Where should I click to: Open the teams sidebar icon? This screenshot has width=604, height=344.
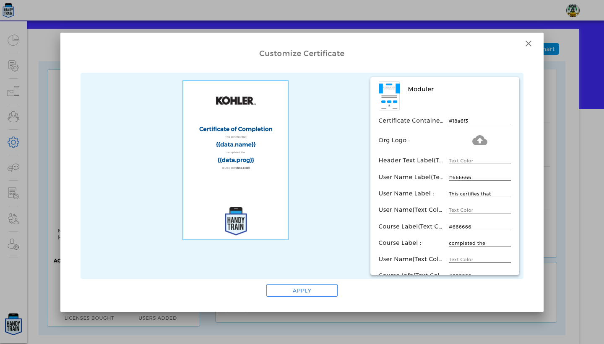(13, 117)
